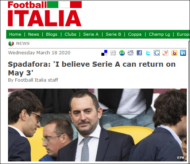This screenshot has height=164, width=190.
Task: Share article on Reddit
Action: click(x=131, y=53)
